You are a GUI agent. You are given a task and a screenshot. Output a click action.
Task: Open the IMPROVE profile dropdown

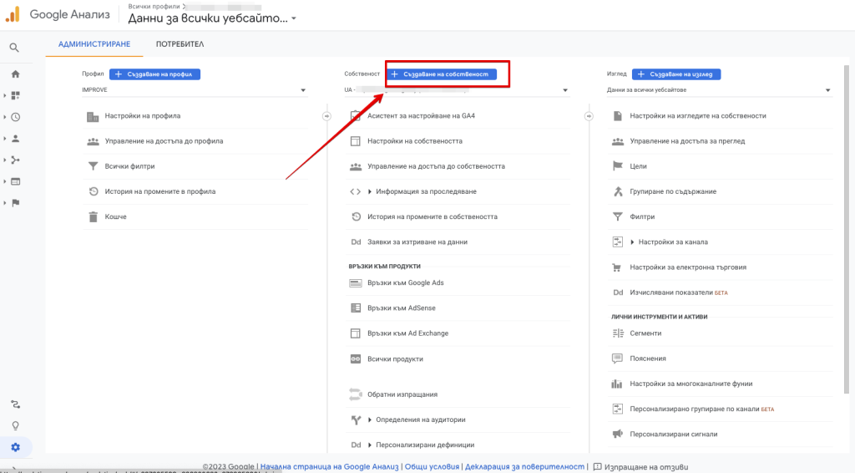tap(195, 90)
